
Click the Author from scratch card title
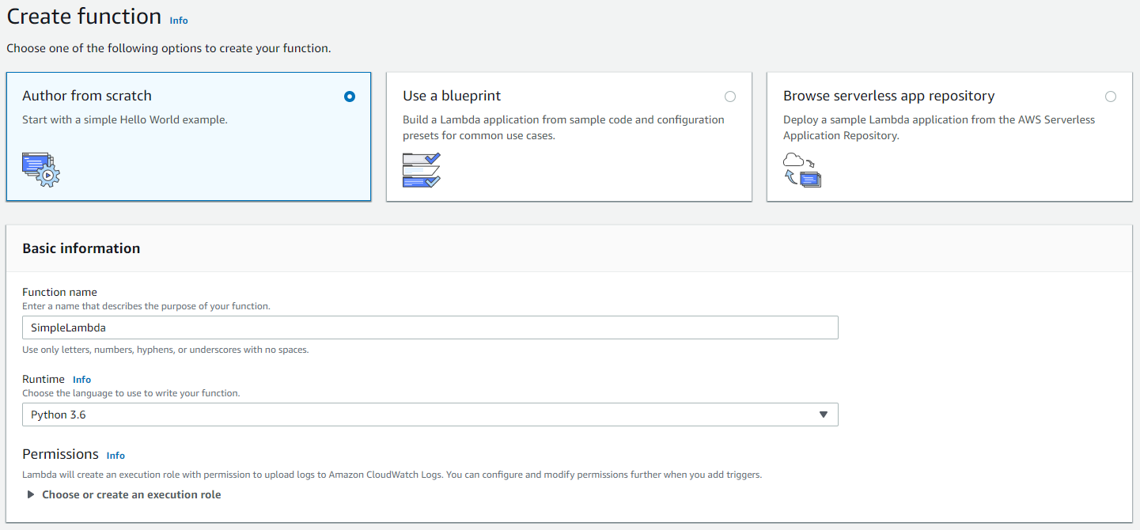87,96
